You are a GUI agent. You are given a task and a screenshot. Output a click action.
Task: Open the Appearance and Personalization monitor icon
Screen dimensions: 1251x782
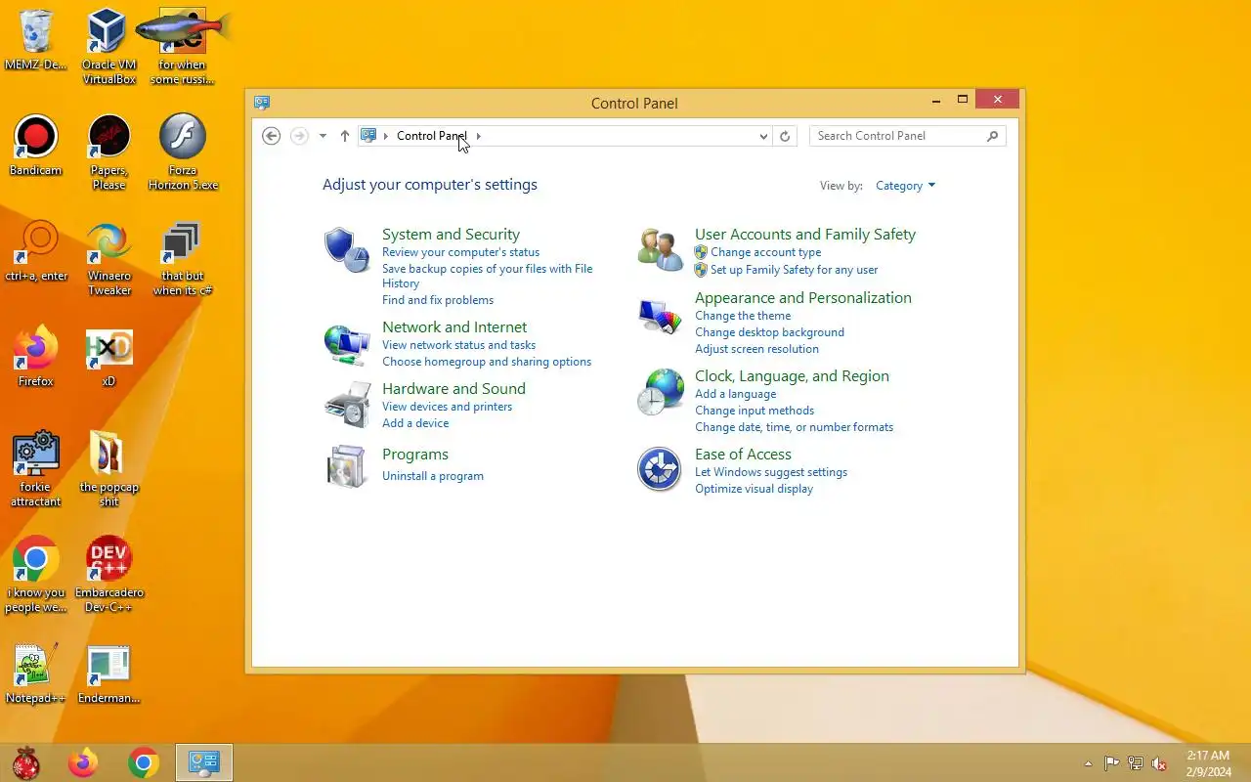coord(660,317)
